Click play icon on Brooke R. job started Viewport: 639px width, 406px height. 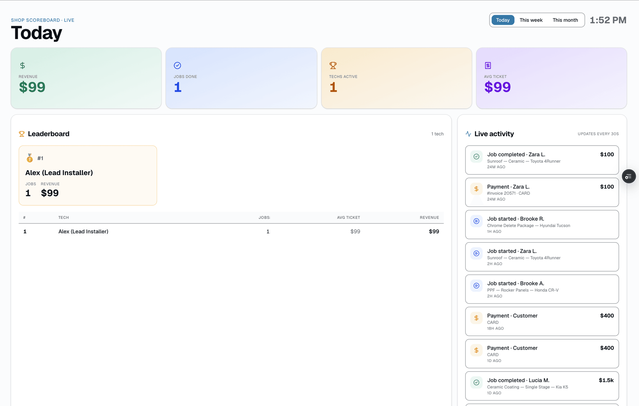(476, 221)
